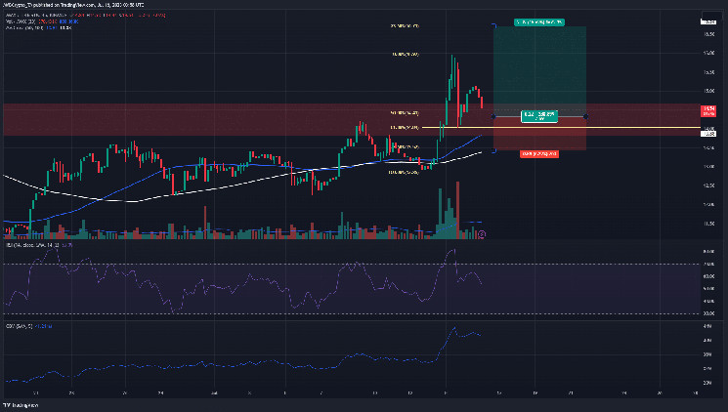Click the lowest Fibonacci level label near the moving averages
This screenshot has width=728, height=412.
tap(404, 172)
